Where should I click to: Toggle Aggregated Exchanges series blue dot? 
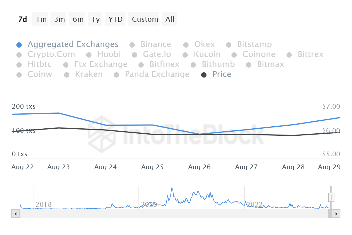pos(19,45)
